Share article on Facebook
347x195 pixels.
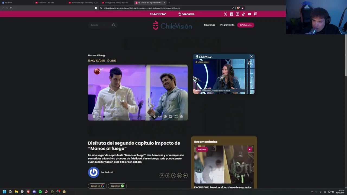point(162,175)
